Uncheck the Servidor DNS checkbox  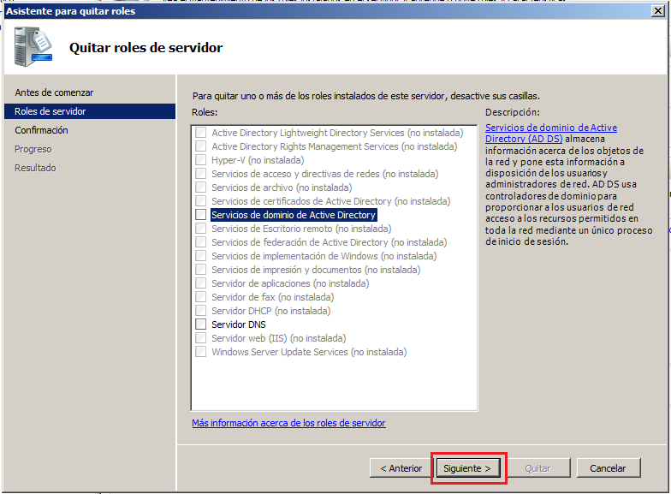(x=200, y=324)
